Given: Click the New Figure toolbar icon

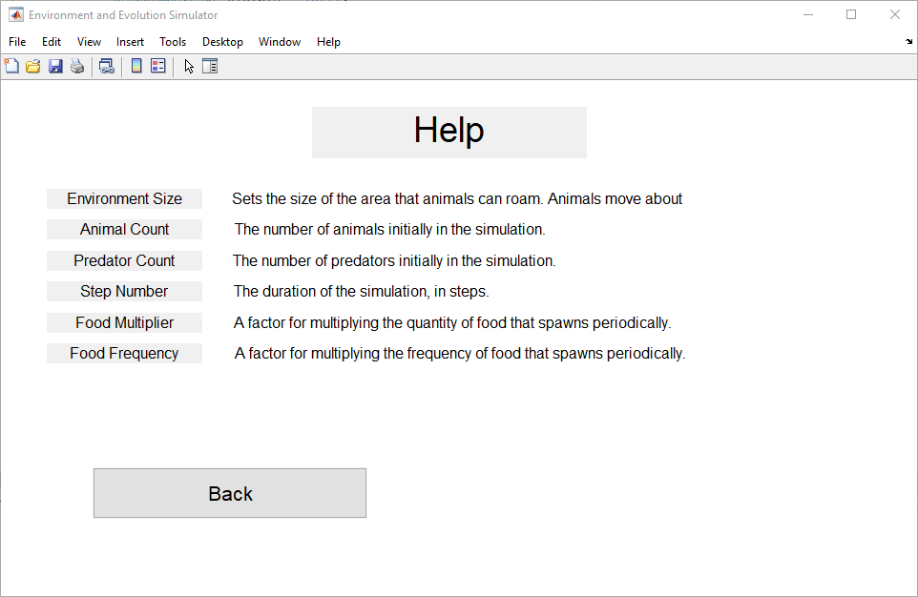Looking at the screenshot, I should (11, 66).
